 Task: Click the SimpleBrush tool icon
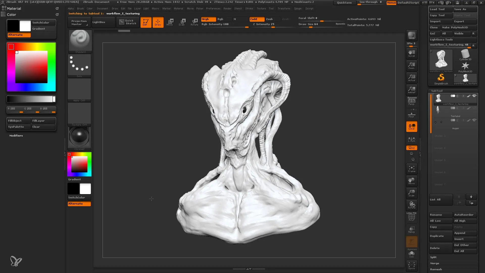(x=441, y=79)
